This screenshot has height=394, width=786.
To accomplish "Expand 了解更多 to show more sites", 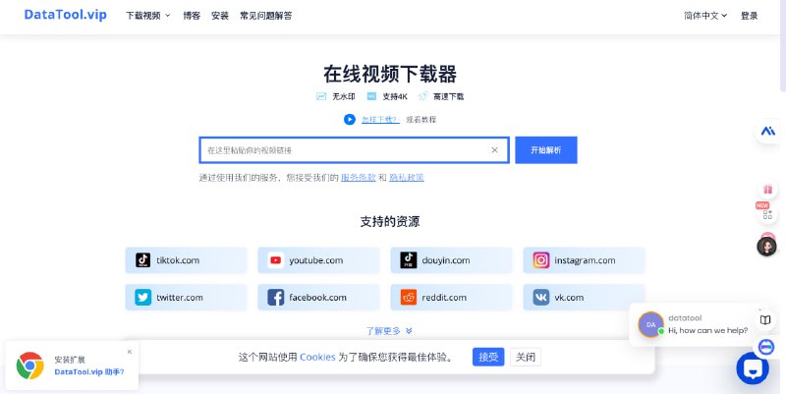I will [389, 331].
